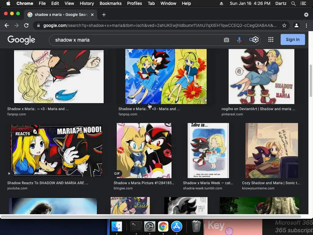This screenshot has height=235, width=313.
Task: Open the Chrome profile avatar icon
Action: click(x=296, y=25)
